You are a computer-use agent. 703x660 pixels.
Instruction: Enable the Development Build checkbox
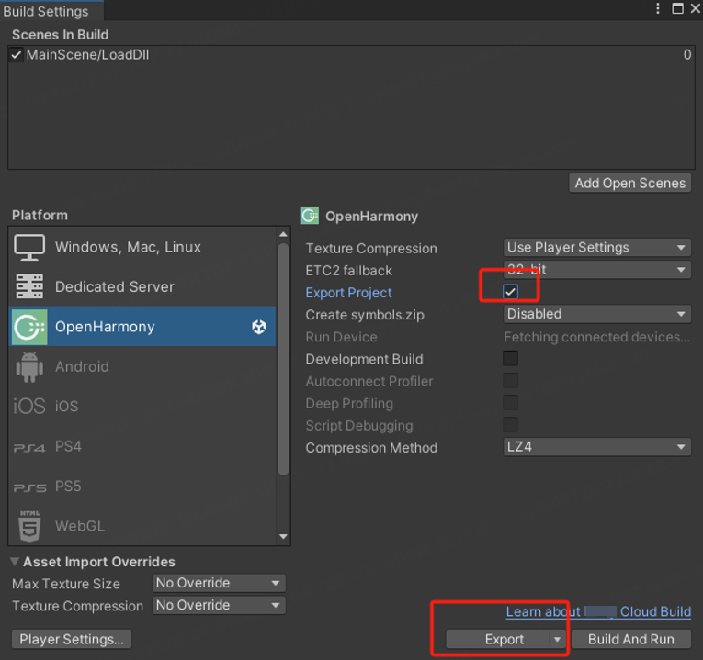click(x=510, y=359)
